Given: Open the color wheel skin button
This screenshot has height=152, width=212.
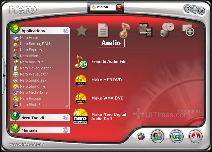Looking at the screenshot, I should point(141,137).
